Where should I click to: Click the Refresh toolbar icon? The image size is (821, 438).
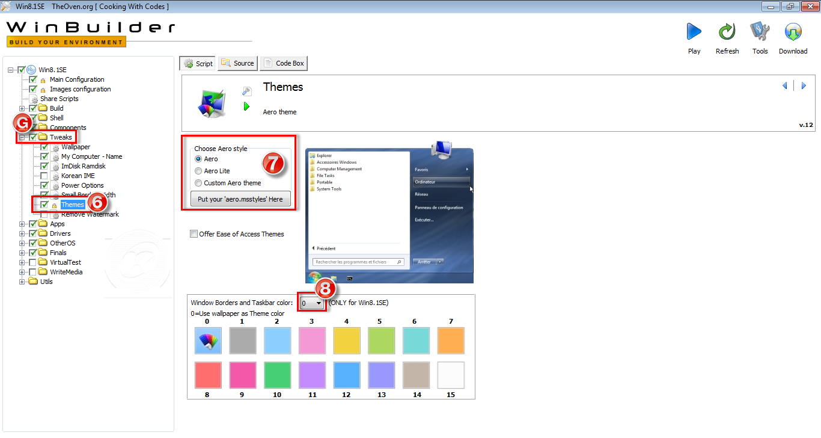727,31
